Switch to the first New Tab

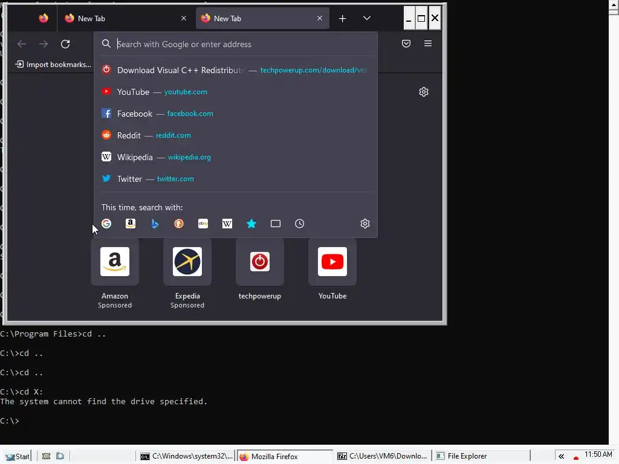[125, 18]
